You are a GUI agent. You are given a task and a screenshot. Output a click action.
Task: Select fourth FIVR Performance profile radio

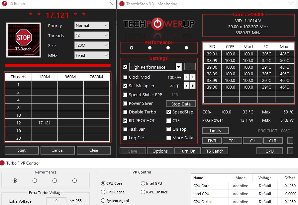[x=74, y=180]
